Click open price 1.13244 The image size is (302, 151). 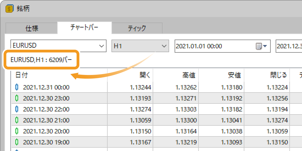[x=140, y=88]
